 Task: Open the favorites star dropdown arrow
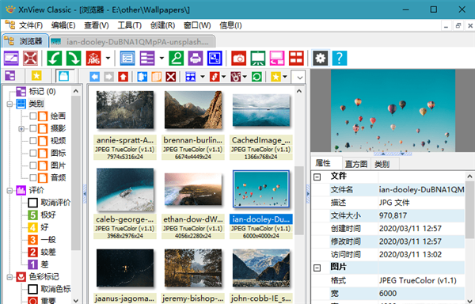click(x=285, y=77)
